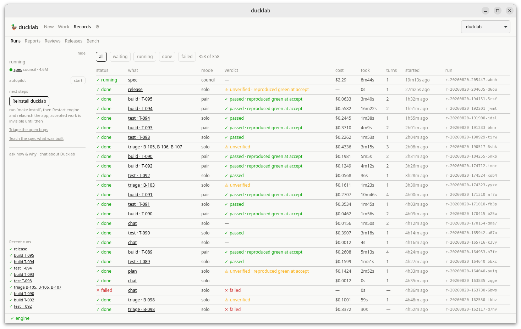Open the test · T-094 run
This screenshot has width=521, height=329.
(x=139, y=118)
